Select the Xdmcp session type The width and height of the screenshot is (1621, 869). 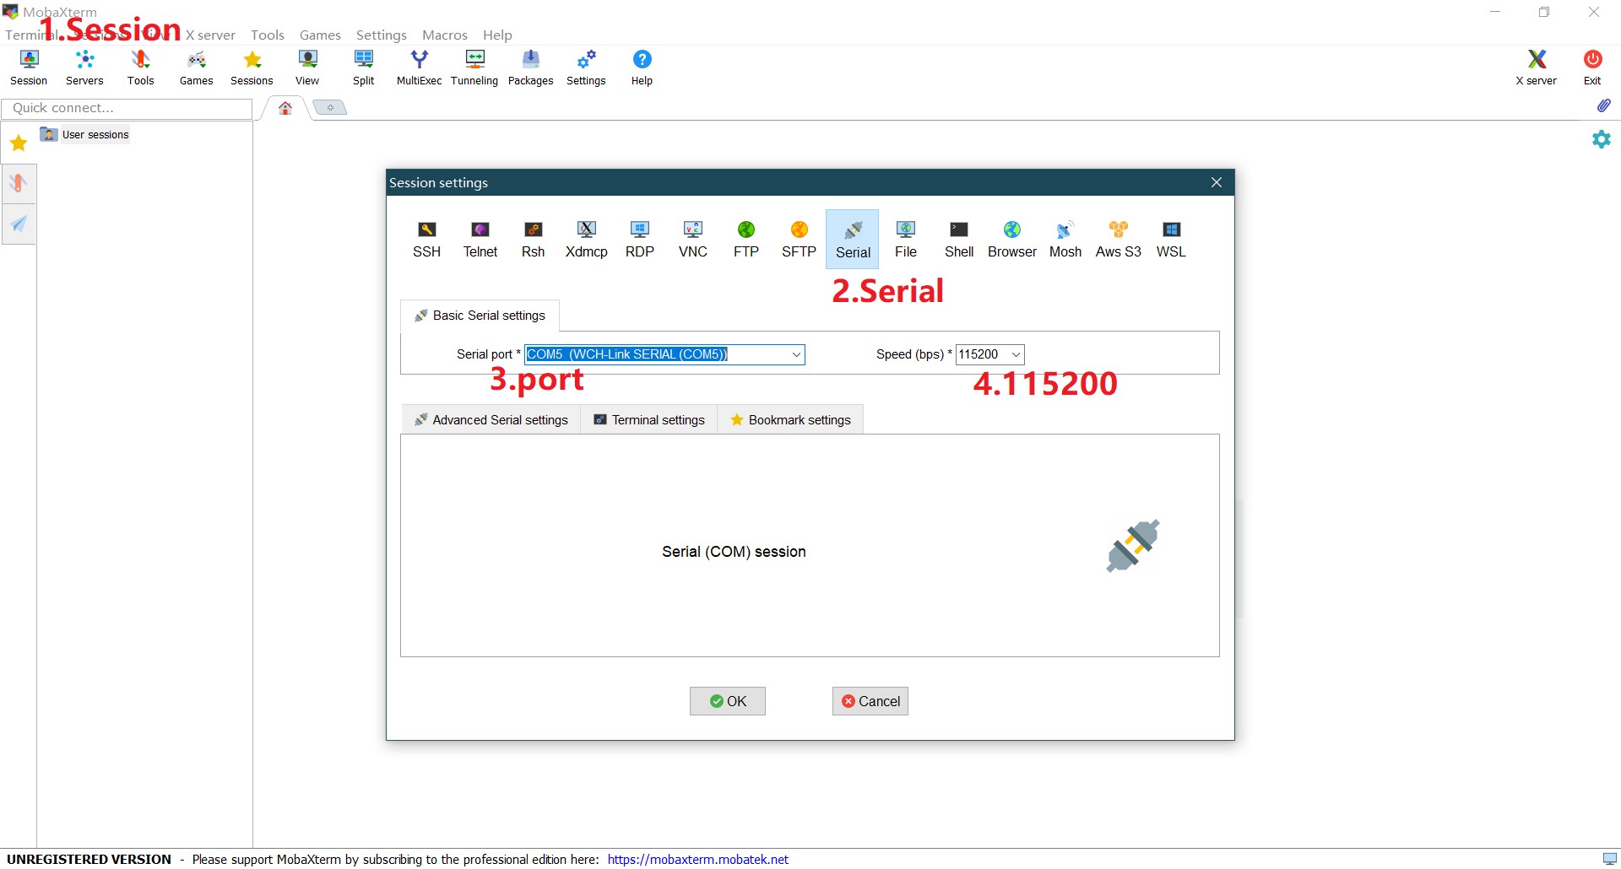click(586, 240)
